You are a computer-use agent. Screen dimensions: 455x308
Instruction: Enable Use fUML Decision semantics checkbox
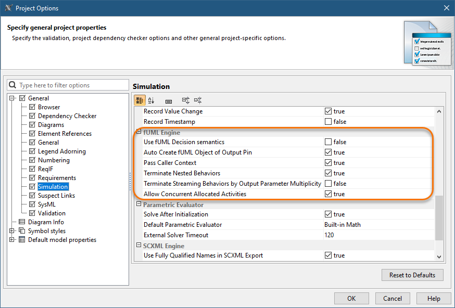tap(328, 142)
